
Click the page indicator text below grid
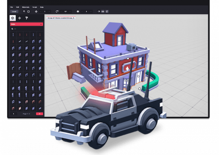pyautogui.click(x=26, y=114)
